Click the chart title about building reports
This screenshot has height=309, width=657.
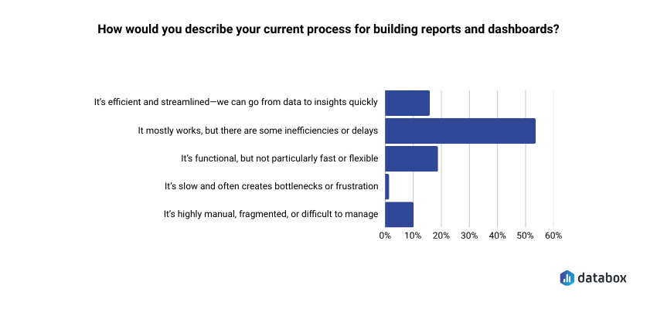[328, 32]
